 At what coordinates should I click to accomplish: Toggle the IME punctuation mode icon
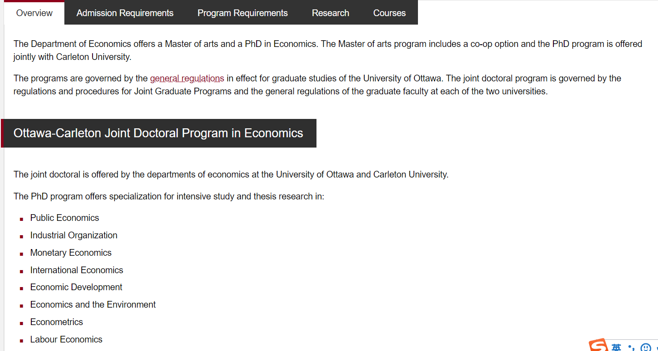pyautogui.click(x=631, y=347)
